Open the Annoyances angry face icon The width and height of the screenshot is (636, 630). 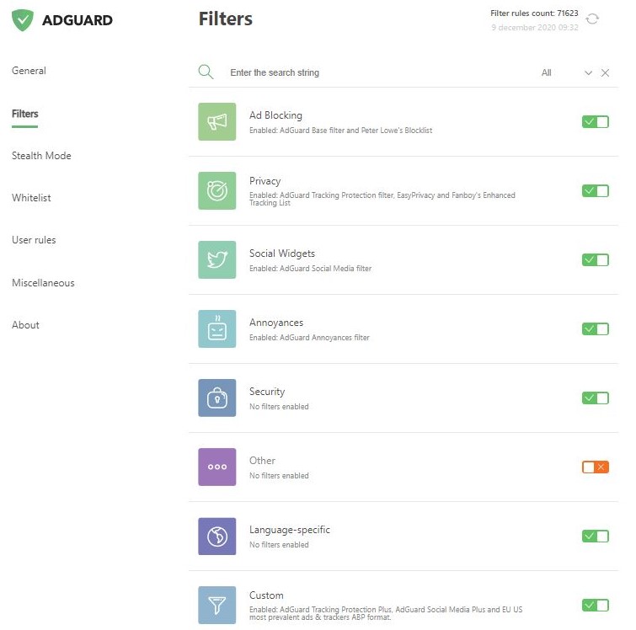coord(217,329)
